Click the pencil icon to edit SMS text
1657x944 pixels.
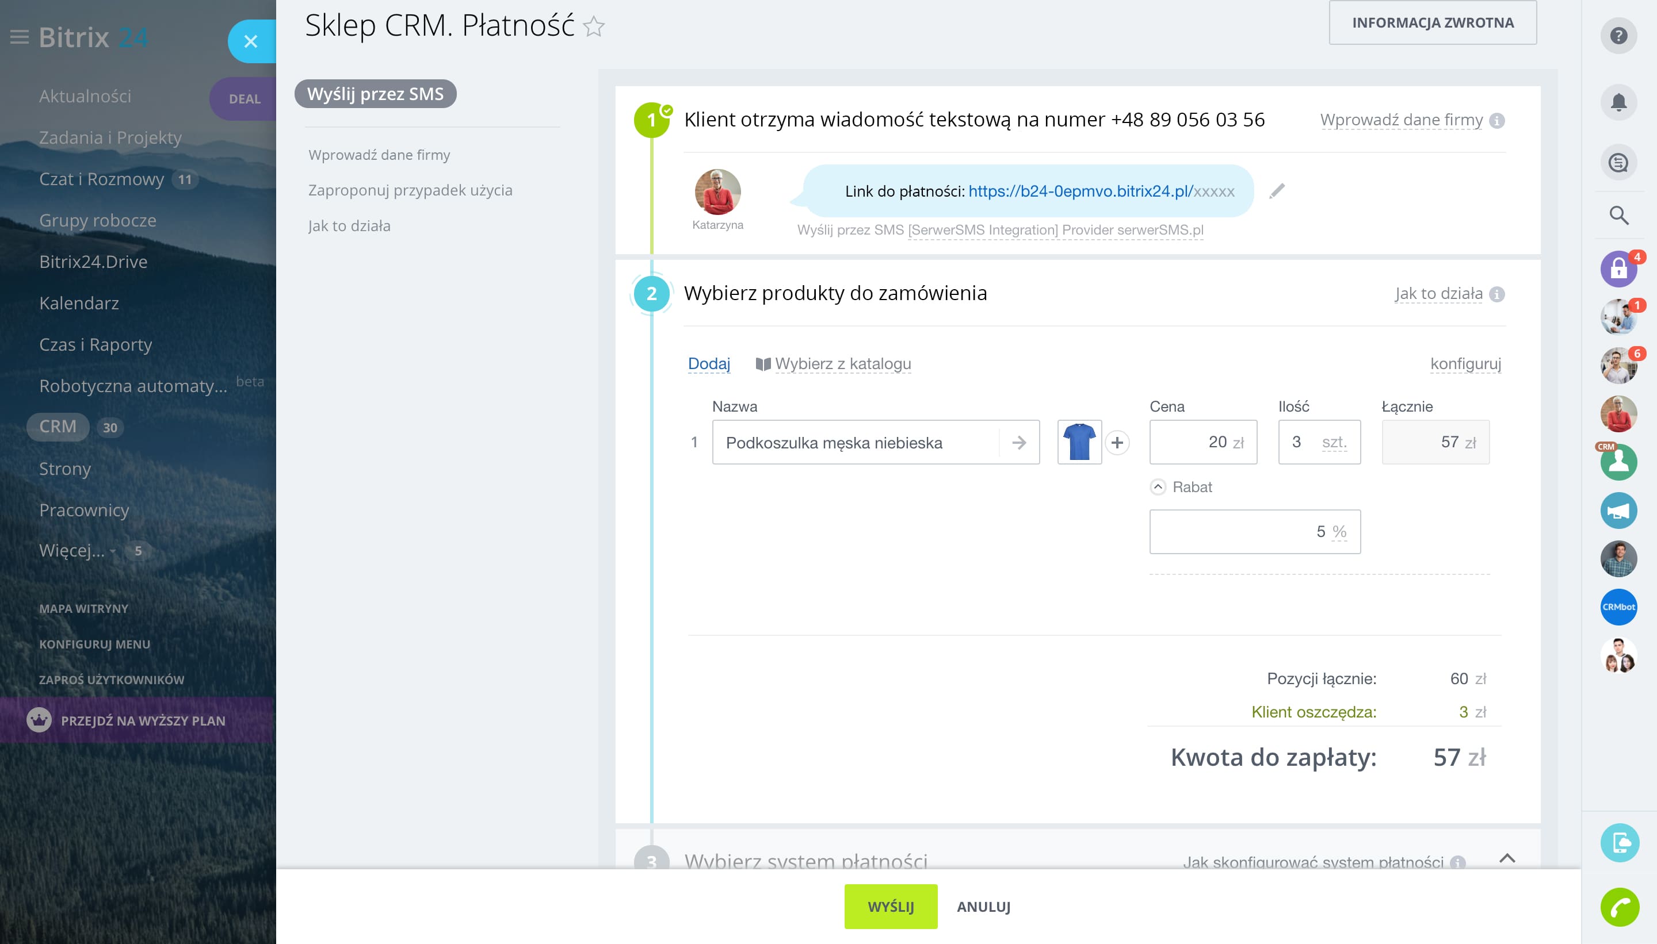pos(1277,191)
